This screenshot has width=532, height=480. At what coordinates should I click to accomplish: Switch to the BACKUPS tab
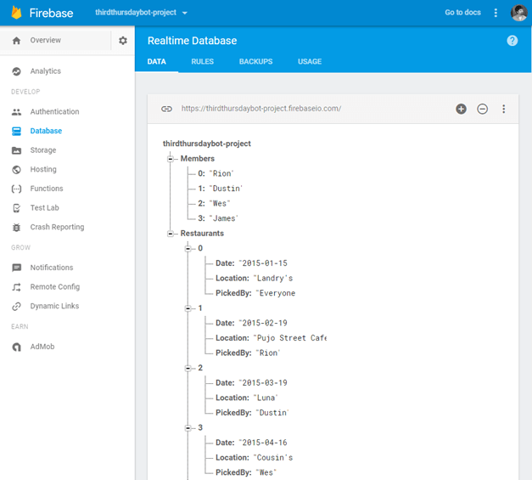coord(255,62)
